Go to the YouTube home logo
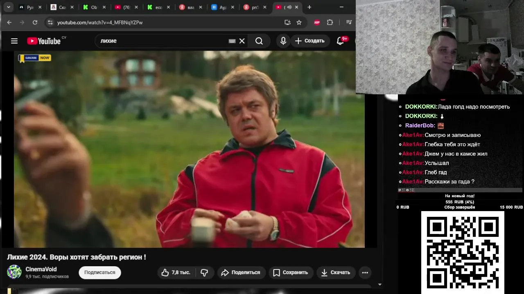 [44, 41]
